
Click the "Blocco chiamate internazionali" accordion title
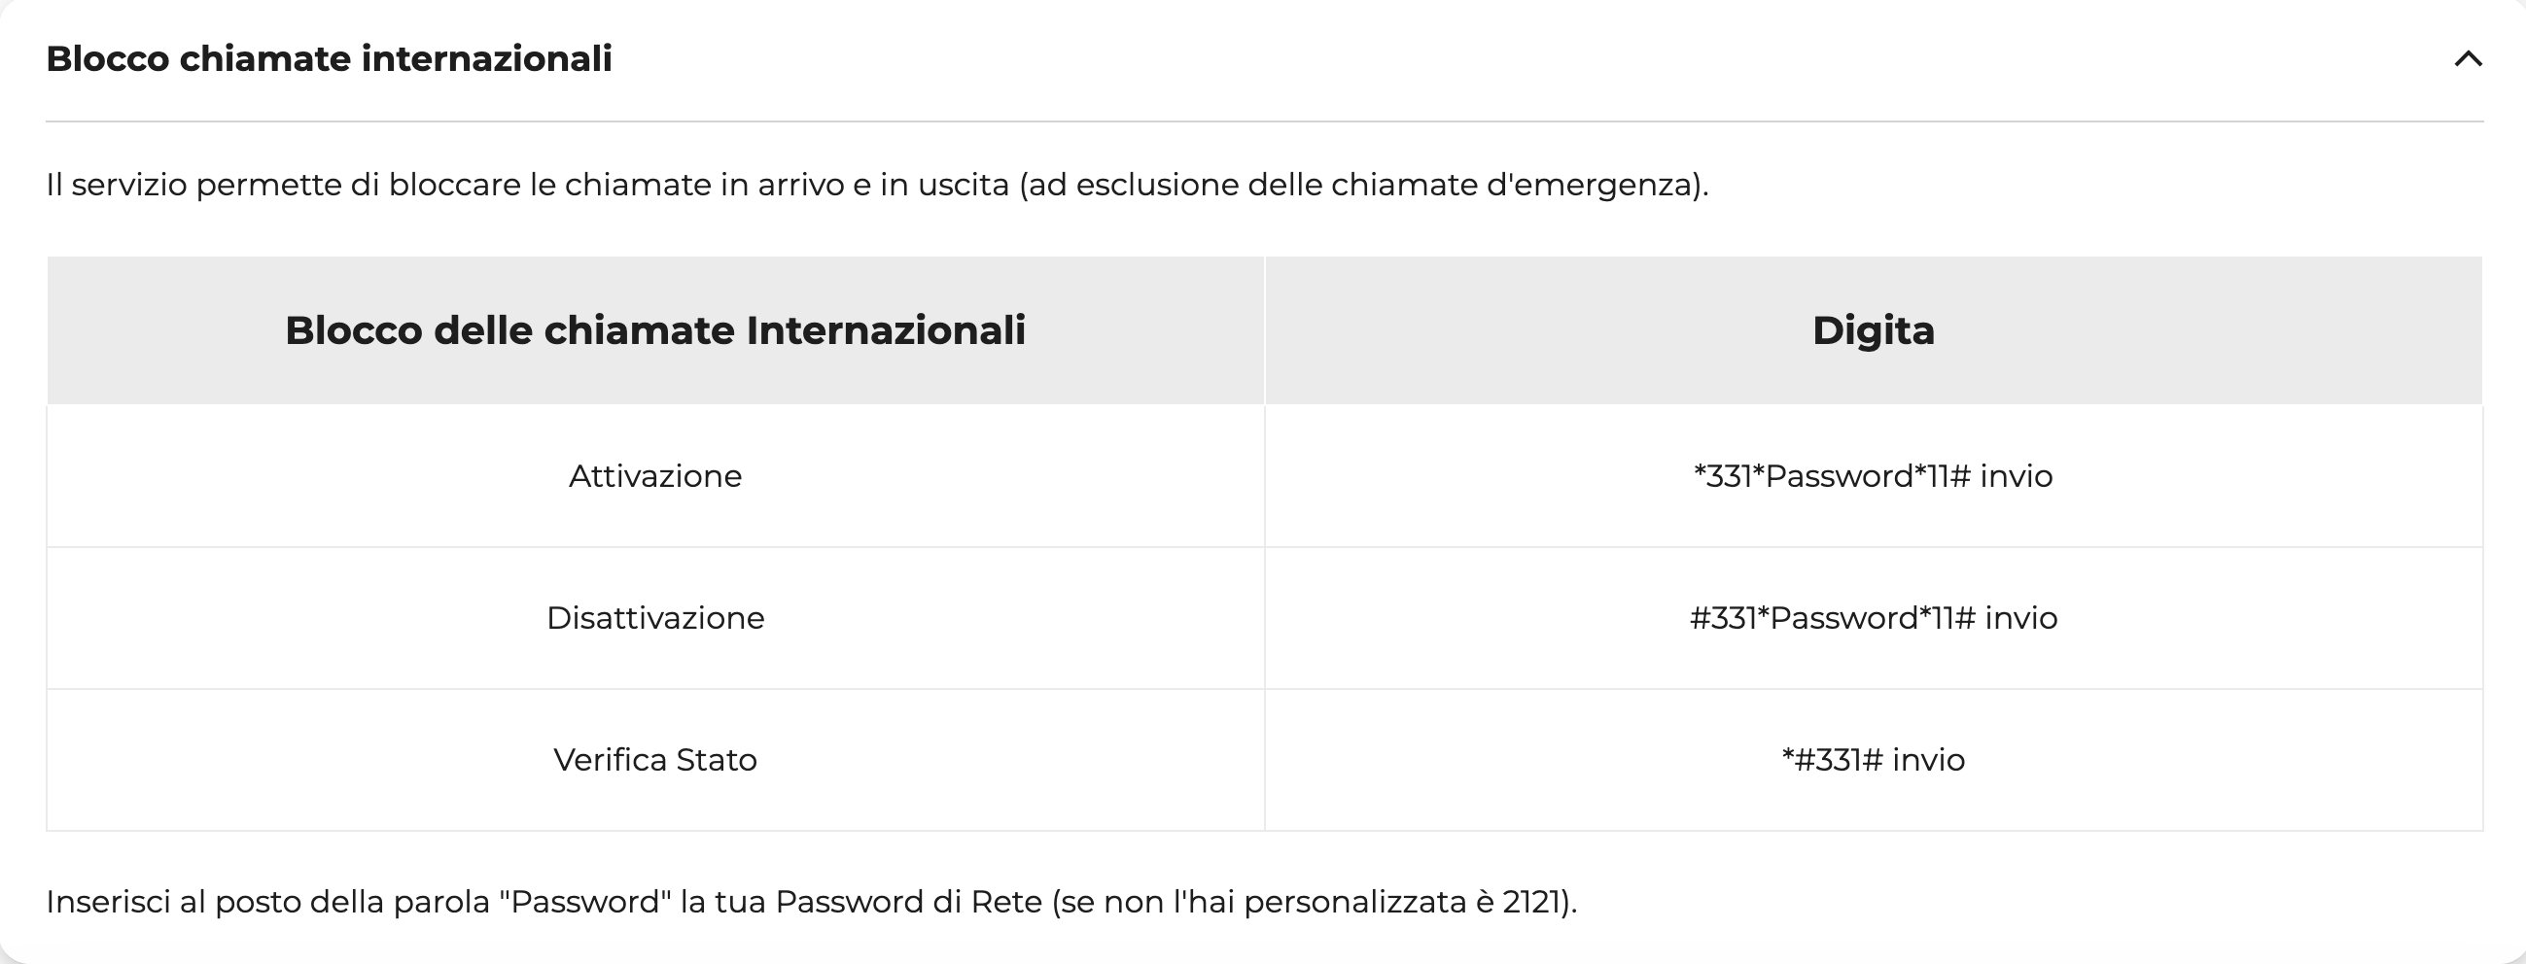(x=329, y=58)
